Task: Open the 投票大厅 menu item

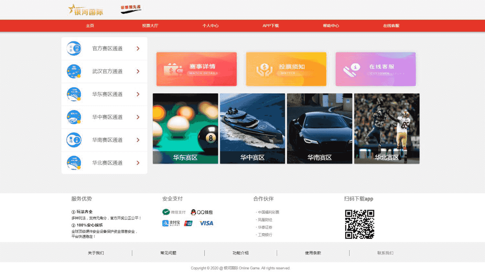Action: point(150,26)
